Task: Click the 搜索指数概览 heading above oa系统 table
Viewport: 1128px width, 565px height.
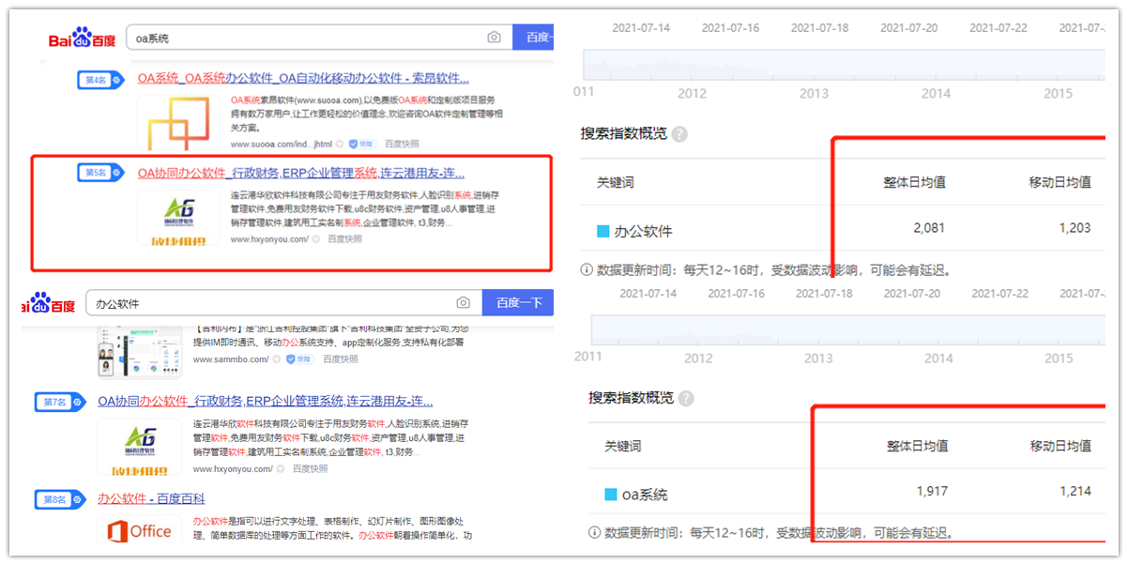Action: pyautogui.click(x=632, y=398)
